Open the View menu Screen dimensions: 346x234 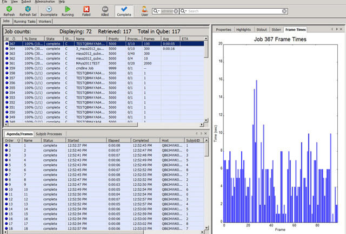pyautogui.click(x=14, y=2)
